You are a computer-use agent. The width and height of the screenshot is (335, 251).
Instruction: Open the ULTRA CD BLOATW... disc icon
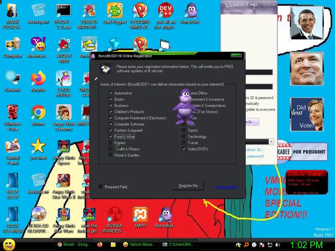(x=38, y=220)
